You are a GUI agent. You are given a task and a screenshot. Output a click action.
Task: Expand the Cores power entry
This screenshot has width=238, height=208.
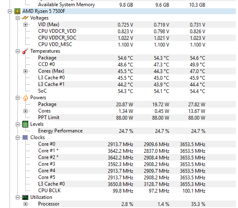pyautogui.click(x=26, y=111)
